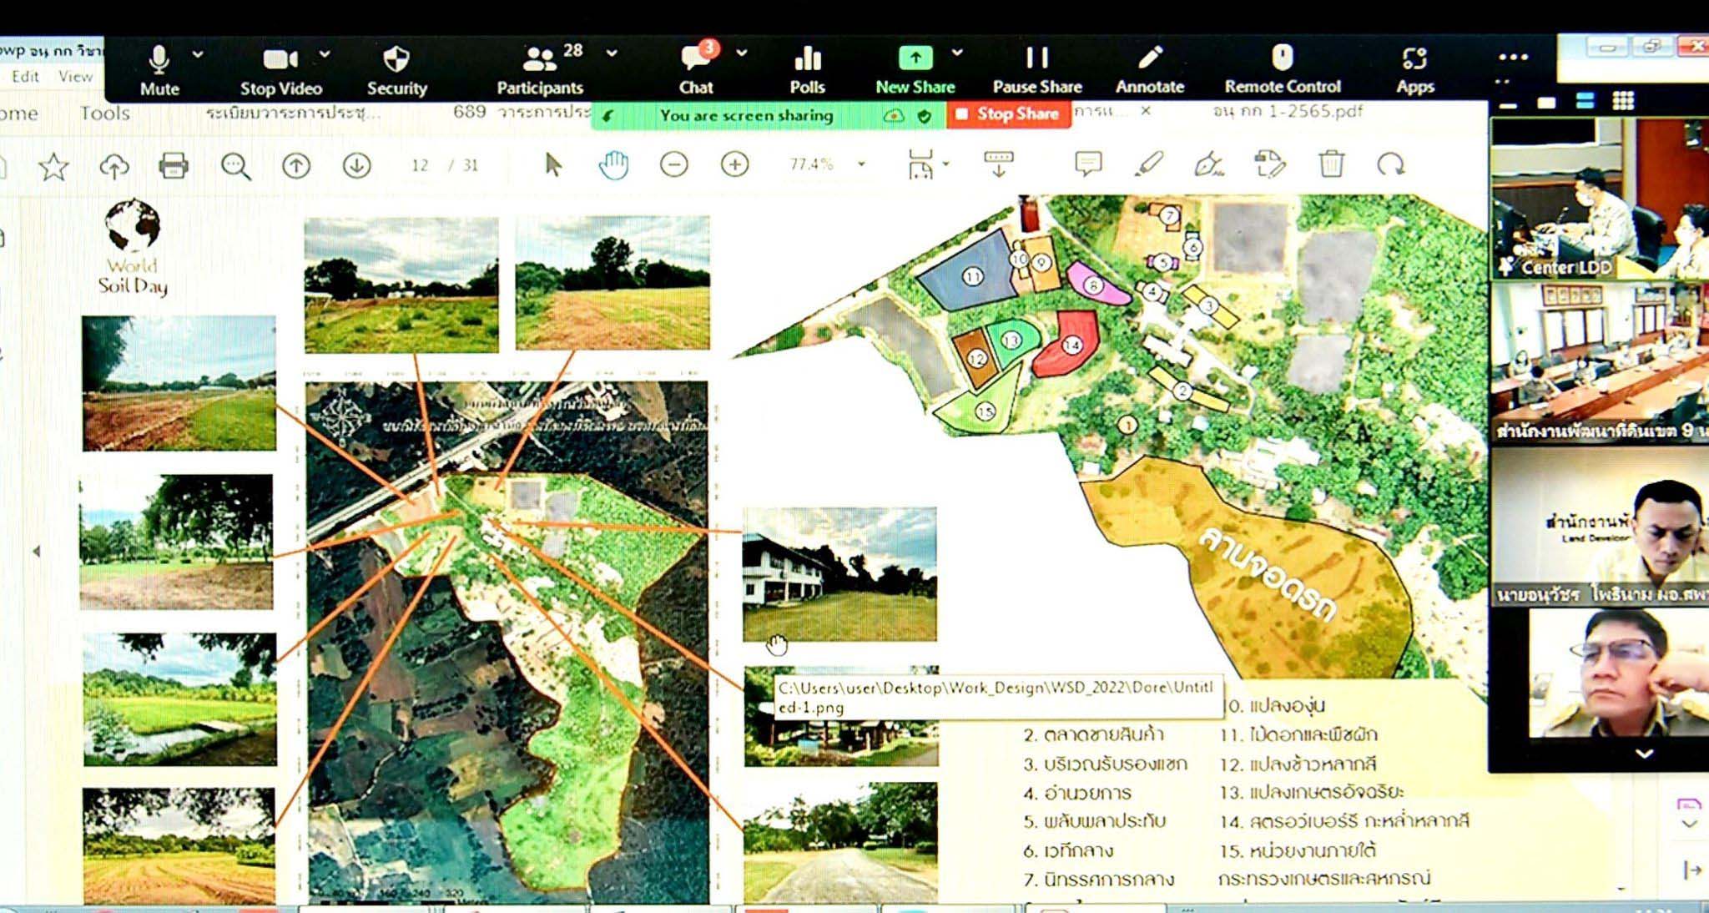Open the Edit menu

tap(25, 77)
